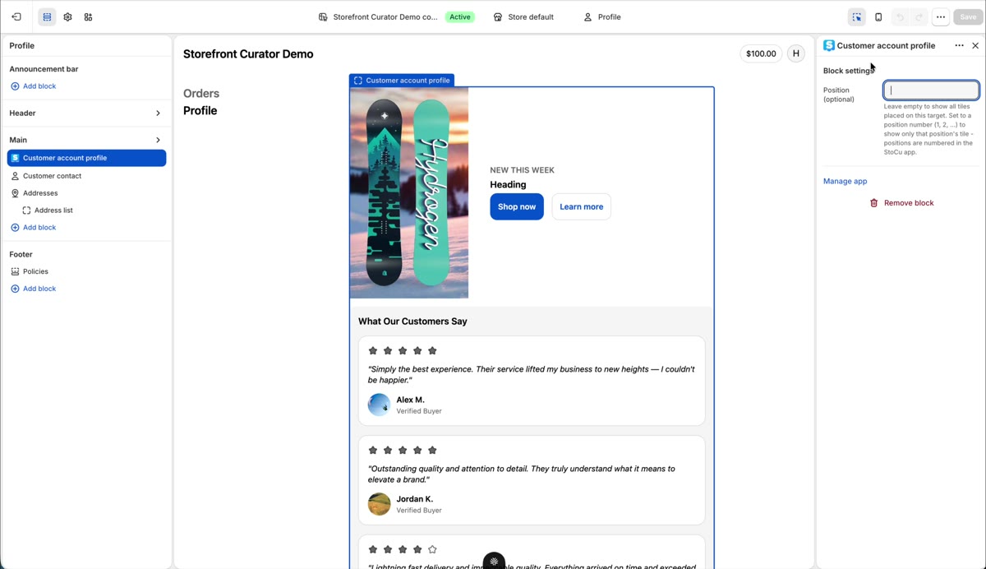Click the tile text reading Heading

coord(508,185)
